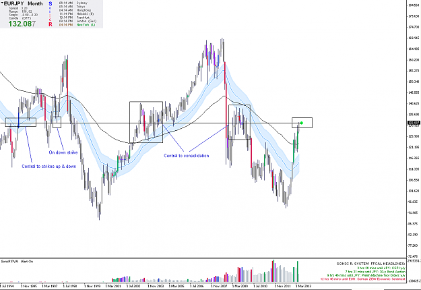Click the Frankfurt session time row
Image resolution: width=421 pixels, height=290 pixels.
pyautogui.click(x=74, y=18)
